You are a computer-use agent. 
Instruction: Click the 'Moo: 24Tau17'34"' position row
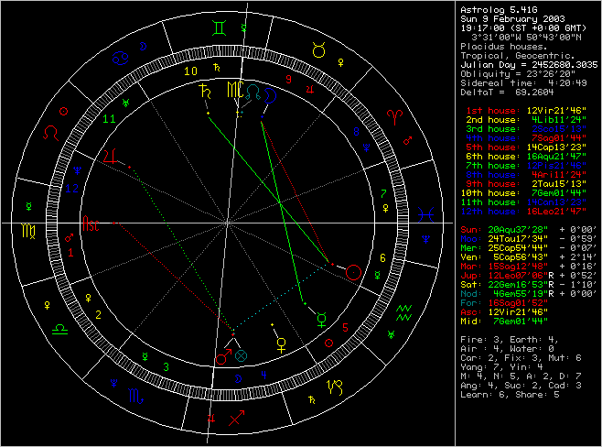[x=528, y=239]
